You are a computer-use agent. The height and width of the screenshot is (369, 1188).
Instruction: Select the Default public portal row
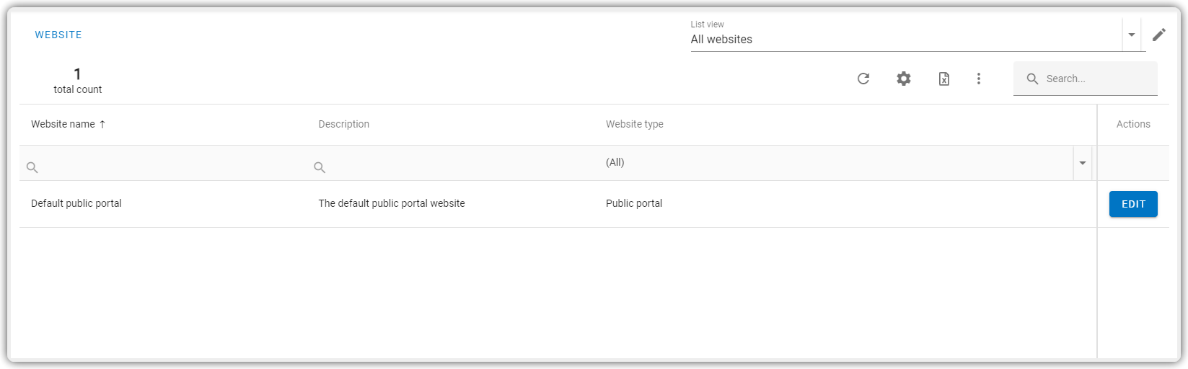(558, 204)
